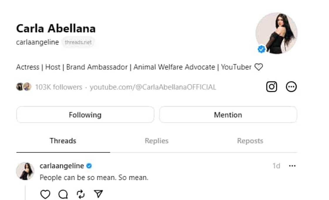Image resolution: width=329 pixels, height=200 pixels.
Task: Switch to the Replies tab
Action: pos(157,141)
